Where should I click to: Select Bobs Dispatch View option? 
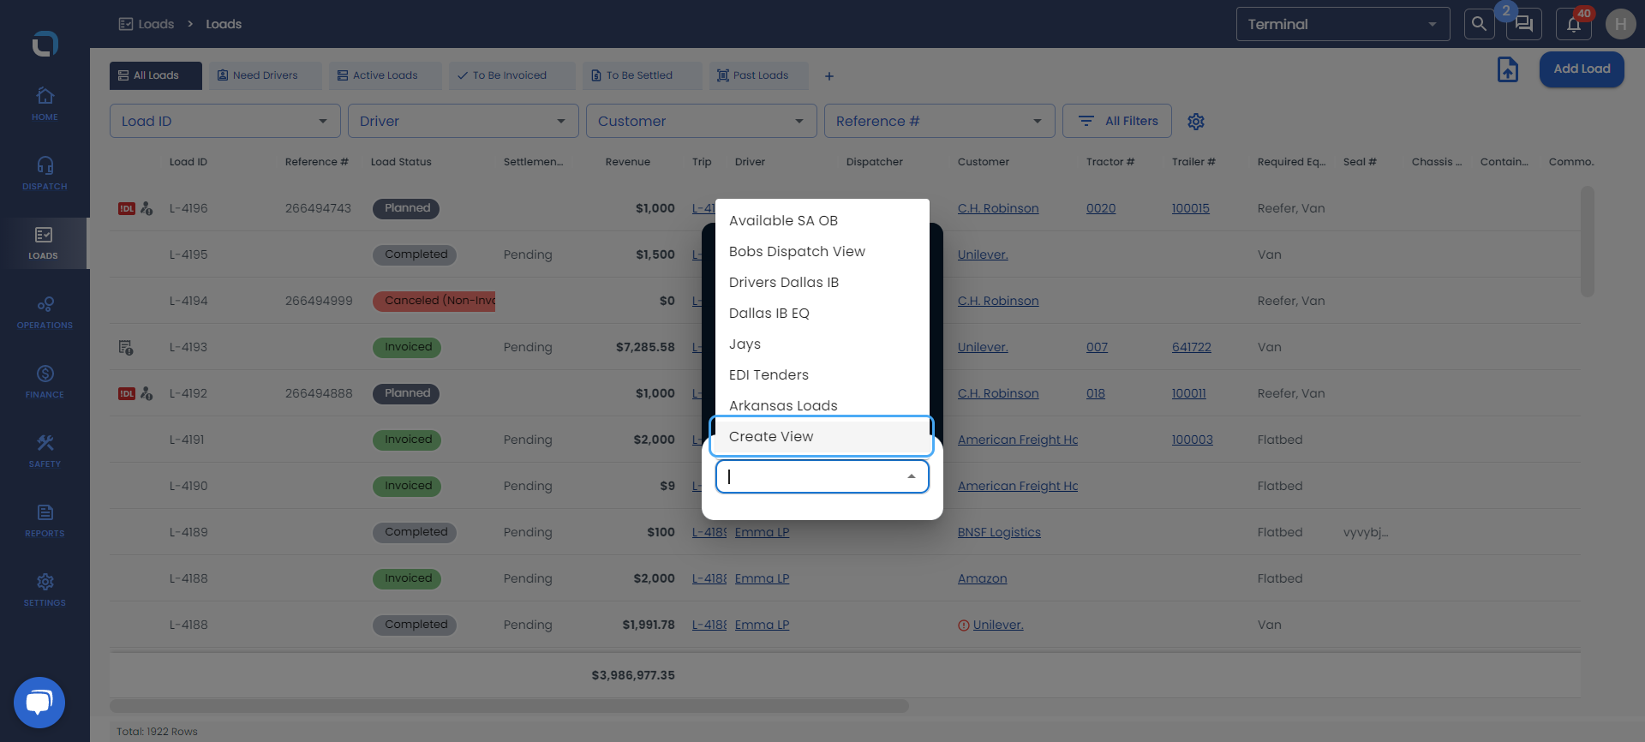coord(822,251)
